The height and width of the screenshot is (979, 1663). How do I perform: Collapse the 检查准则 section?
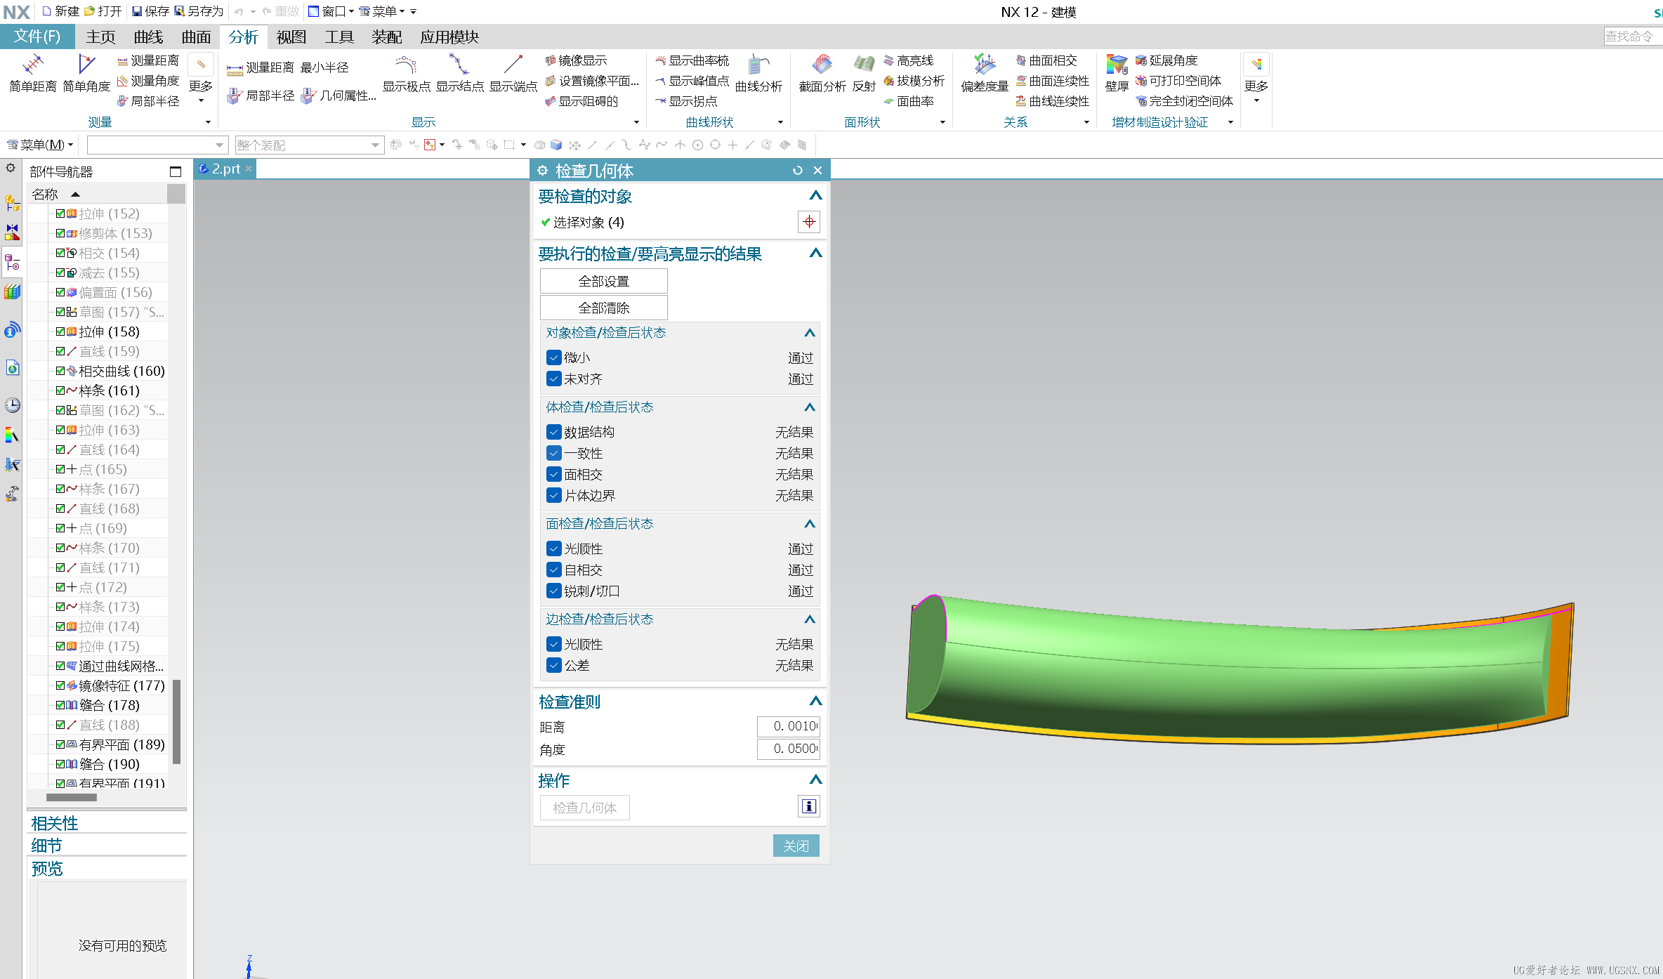815,701
